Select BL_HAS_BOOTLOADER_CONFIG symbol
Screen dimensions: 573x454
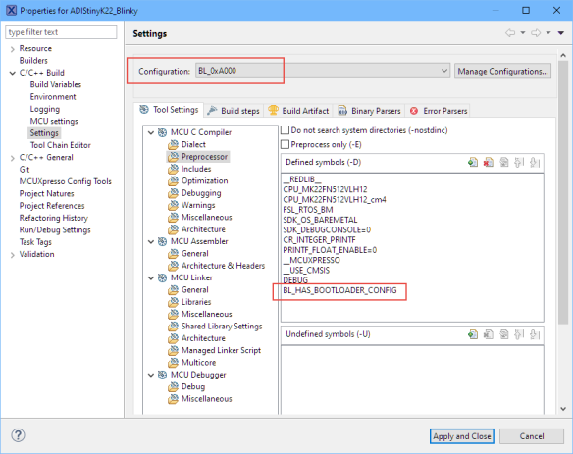point(339,290)
